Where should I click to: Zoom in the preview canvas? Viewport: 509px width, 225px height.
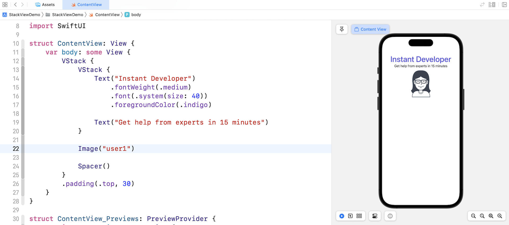pos(500,216)
